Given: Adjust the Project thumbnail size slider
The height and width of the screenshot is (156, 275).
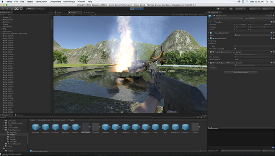Looking at the screenshot, I should point(200,151).
